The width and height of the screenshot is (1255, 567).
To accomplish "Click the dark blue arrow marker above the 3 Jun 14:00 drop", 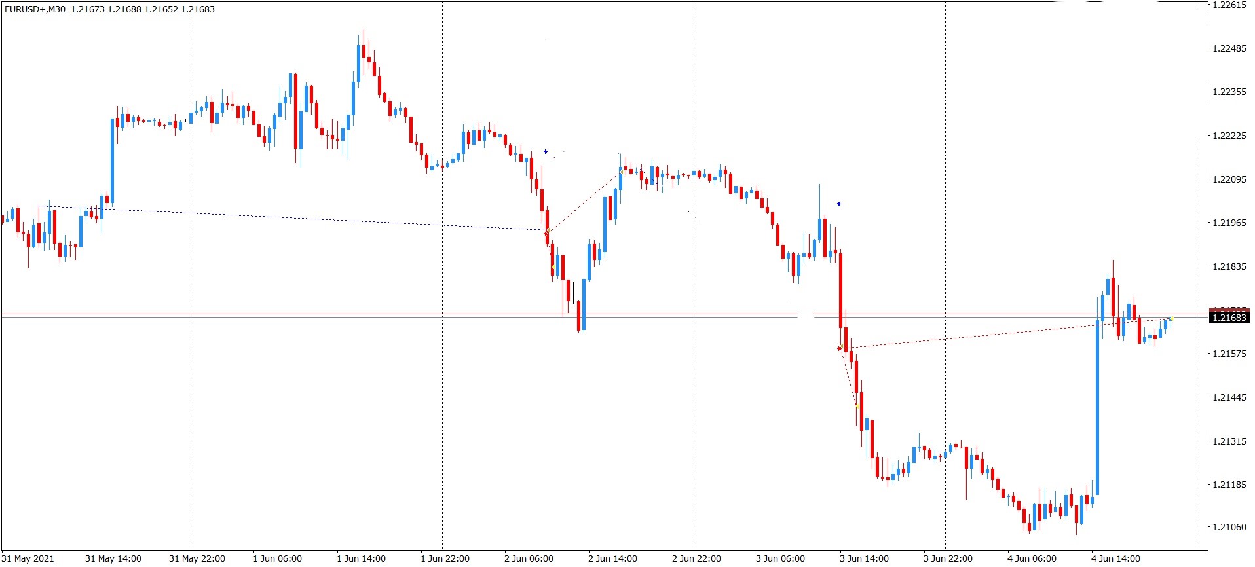I will coord(839,204).
